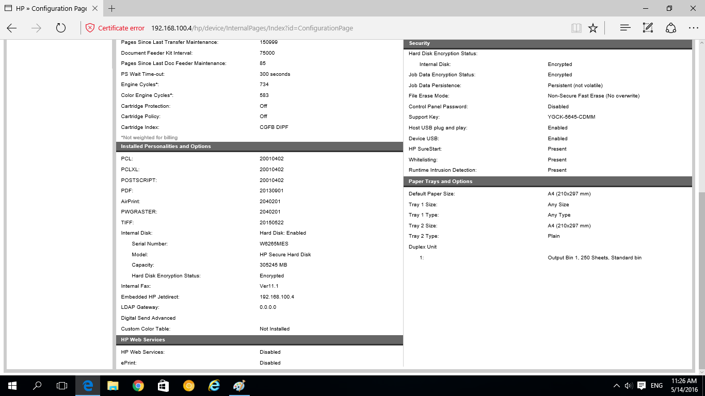
Task: Click Custom Color Table Not Installed
Action: coord(275,329)
